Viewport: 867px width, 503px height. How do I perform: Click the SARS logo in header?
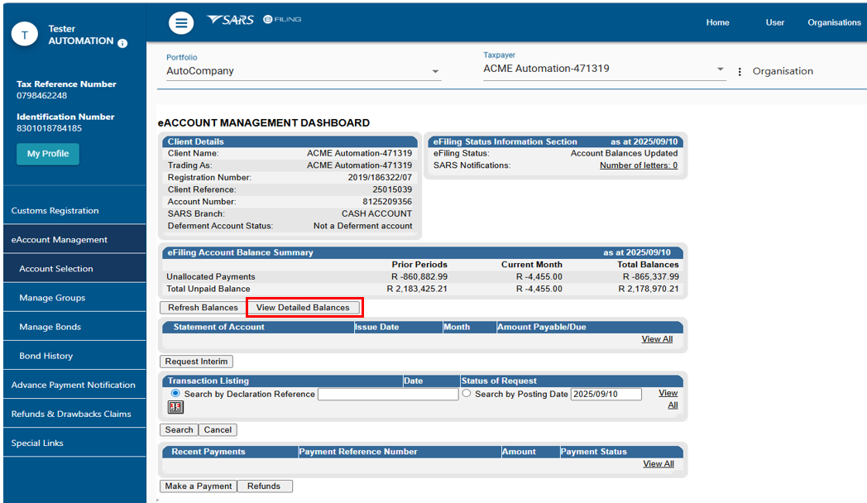point(229,20)
